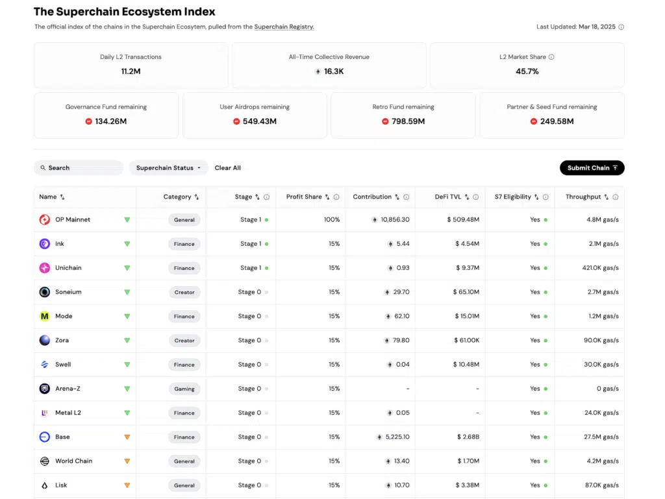This screenshot has height=499, width=665.
Task: Show S7 Eligibility column info icon
Action: click(x=546, y=197)
